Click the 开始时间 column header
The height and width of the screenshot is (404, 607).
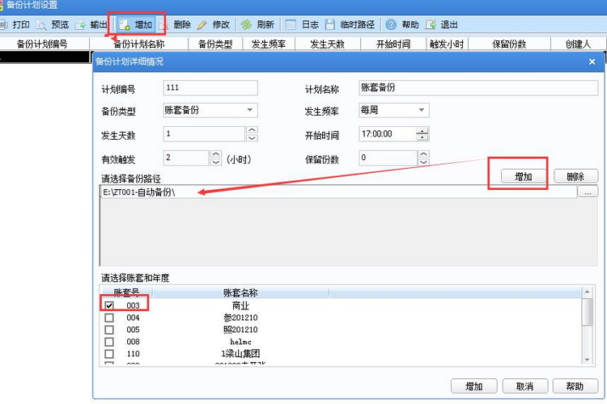coord(393,44)
